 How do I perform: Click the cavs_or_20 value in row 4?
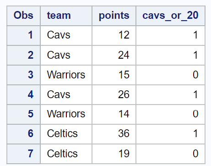pyautogui.click(x=170, y=94)
